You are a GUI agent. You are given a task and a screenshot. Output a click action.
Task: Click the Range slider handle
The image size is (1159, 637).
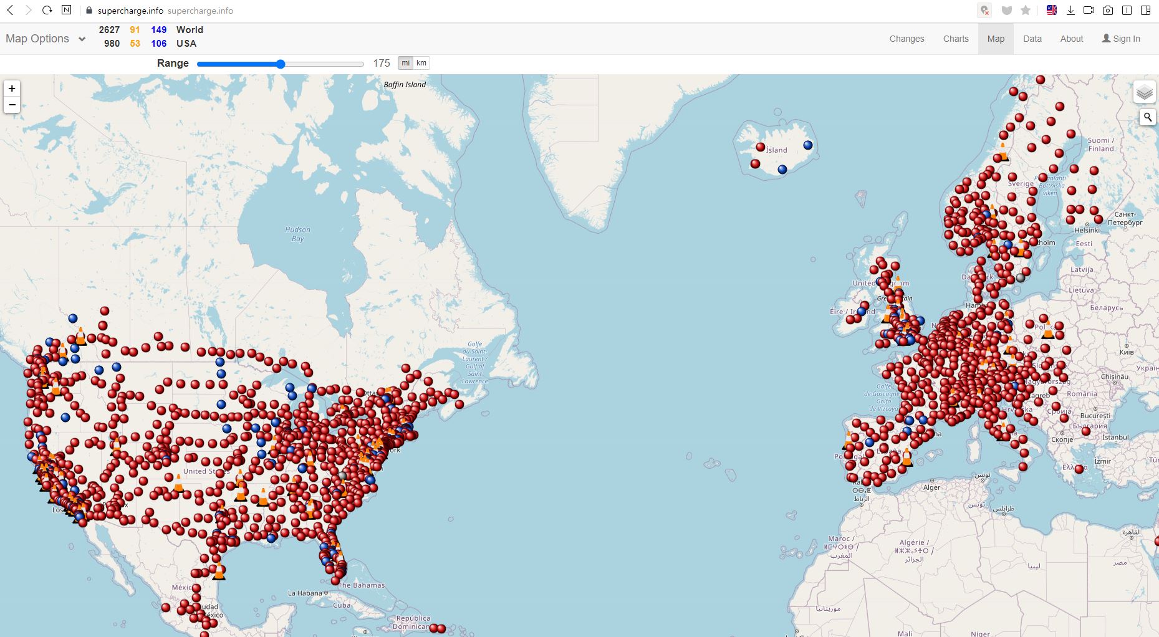[281, 64]
